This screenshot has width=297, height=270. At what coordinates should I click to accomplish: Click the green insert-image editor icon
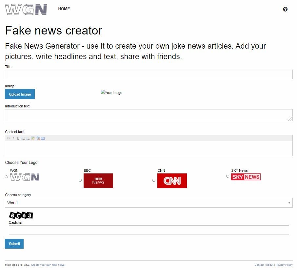point(33,138)
